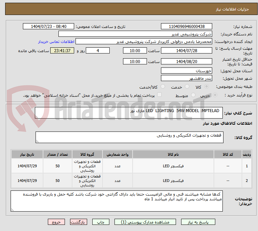Viewport: 258px width, 231px height.
Task: Click unit 'عدد' in row 2
Action: pos(118,181)
